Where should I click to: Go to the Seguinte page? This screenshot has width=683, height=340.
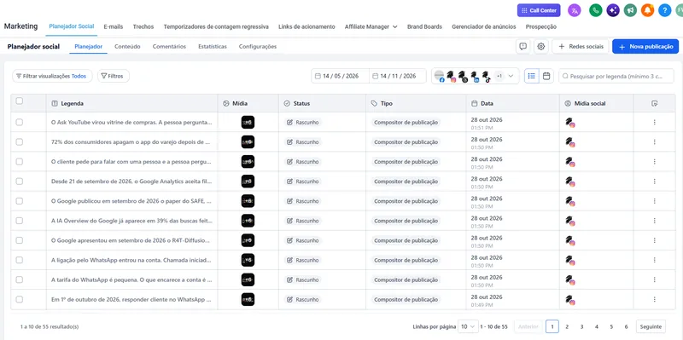[651, 326]
